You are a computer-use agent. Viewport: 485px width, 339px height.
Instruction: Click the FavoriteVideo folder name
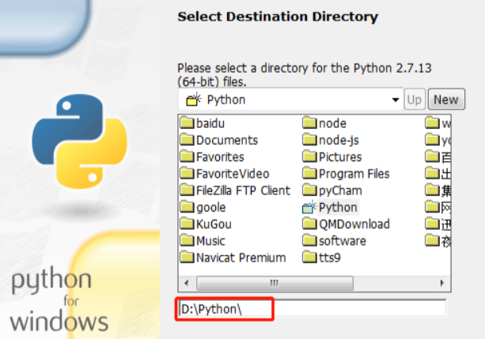(x=233, y=174)
